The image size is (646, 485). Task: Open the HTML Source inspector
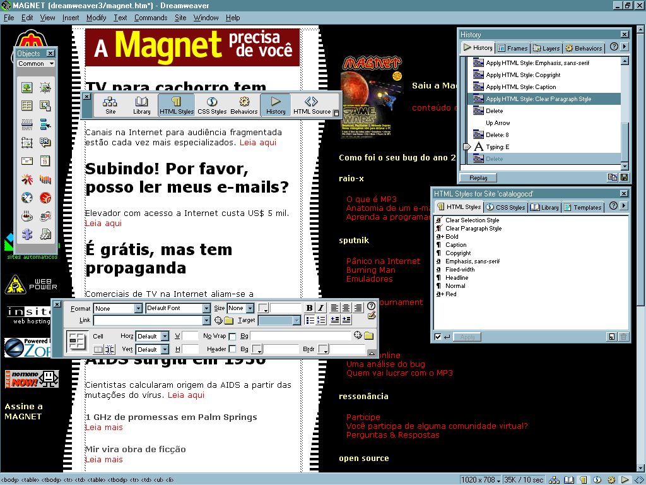click(x=312, y=105)
